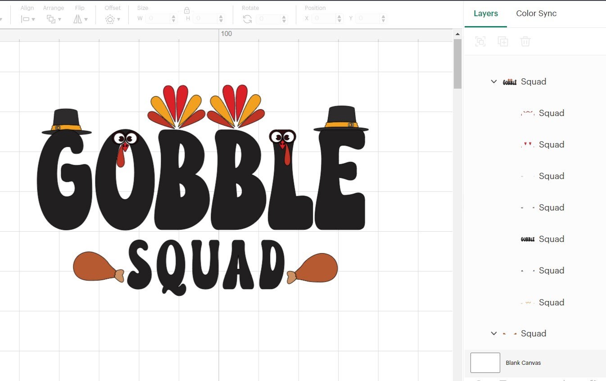The height and width of the screenshot is (381, 606).
Task: Toggle the Size lock for proportions
Action: tap(187, 10)
